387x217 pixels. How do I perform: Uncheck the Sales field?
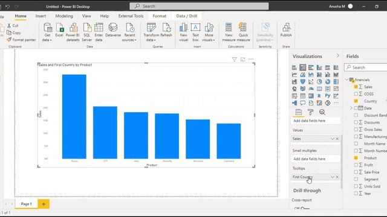point(356,87)
